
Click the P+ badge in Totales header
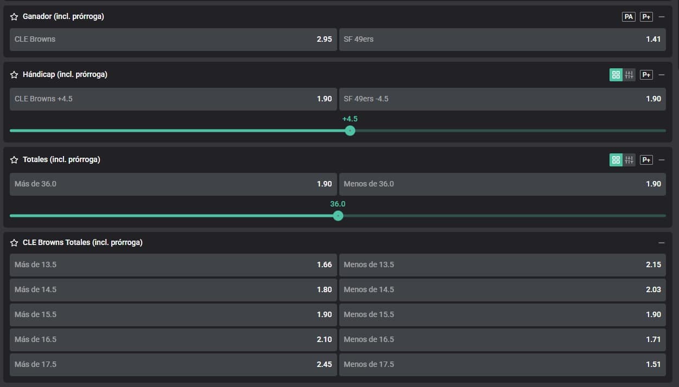646,160
